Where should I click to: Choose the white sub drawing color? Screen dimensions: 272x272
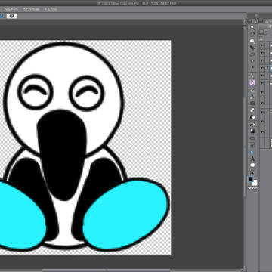coord(255,184)
